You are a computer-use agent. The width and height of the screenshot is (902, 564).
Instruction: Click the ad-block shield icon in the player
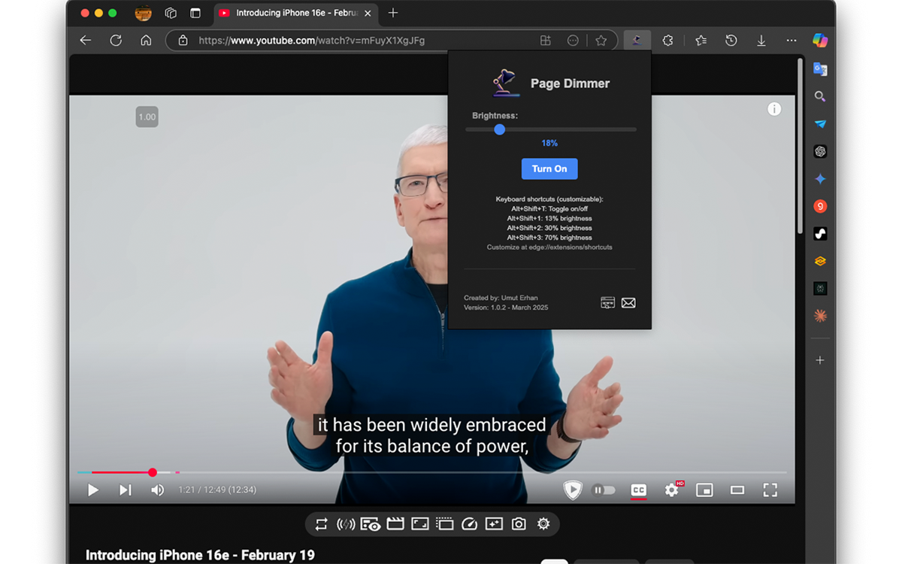point(573,490)
